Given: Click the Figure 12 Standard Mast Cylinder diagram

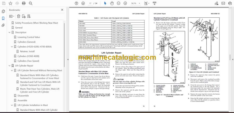Looking at the screenshot, I should pos(169,57).
